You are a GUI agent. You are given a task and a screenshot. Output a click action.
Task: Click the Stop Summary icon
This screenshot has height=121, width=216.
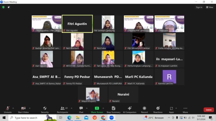point(113,108)
